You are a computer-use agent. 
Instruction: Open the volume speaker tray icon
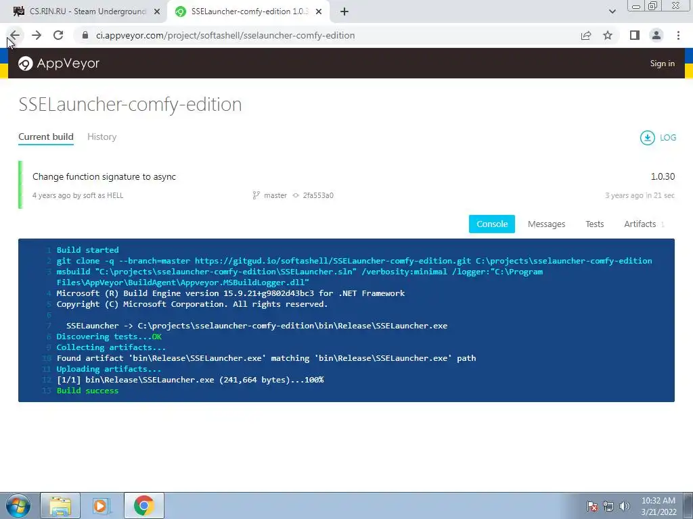[x=624, y=506]
